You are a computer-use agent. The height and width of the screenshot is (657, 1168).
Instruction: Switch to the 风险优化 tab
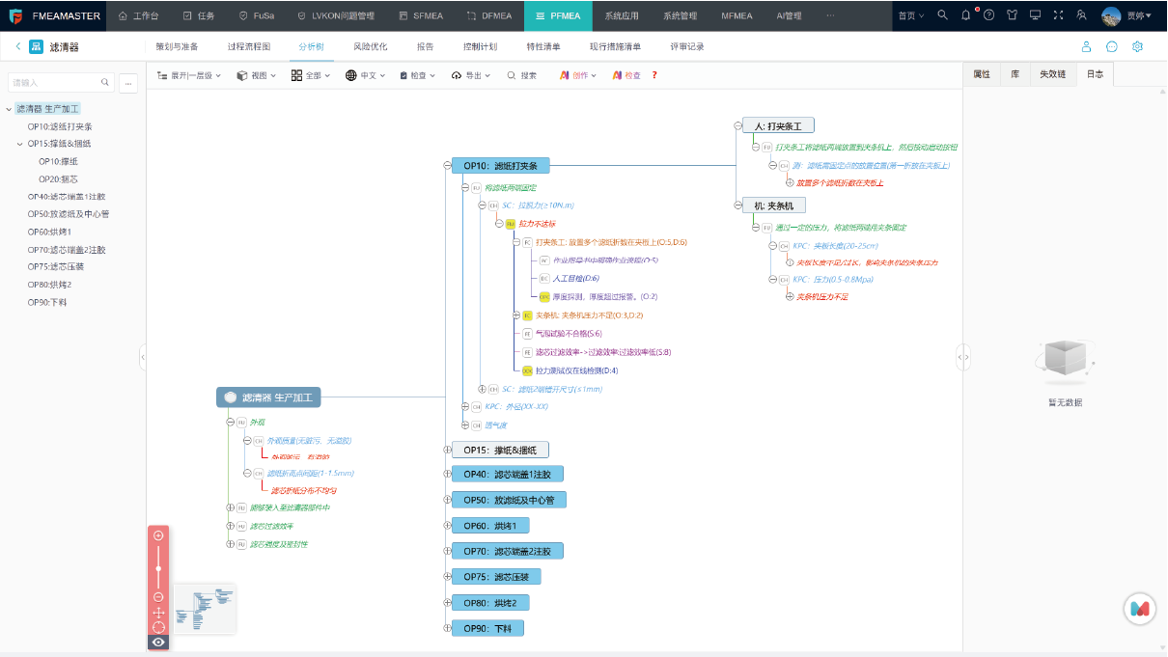pyautogui.click(x=370, y=46)
